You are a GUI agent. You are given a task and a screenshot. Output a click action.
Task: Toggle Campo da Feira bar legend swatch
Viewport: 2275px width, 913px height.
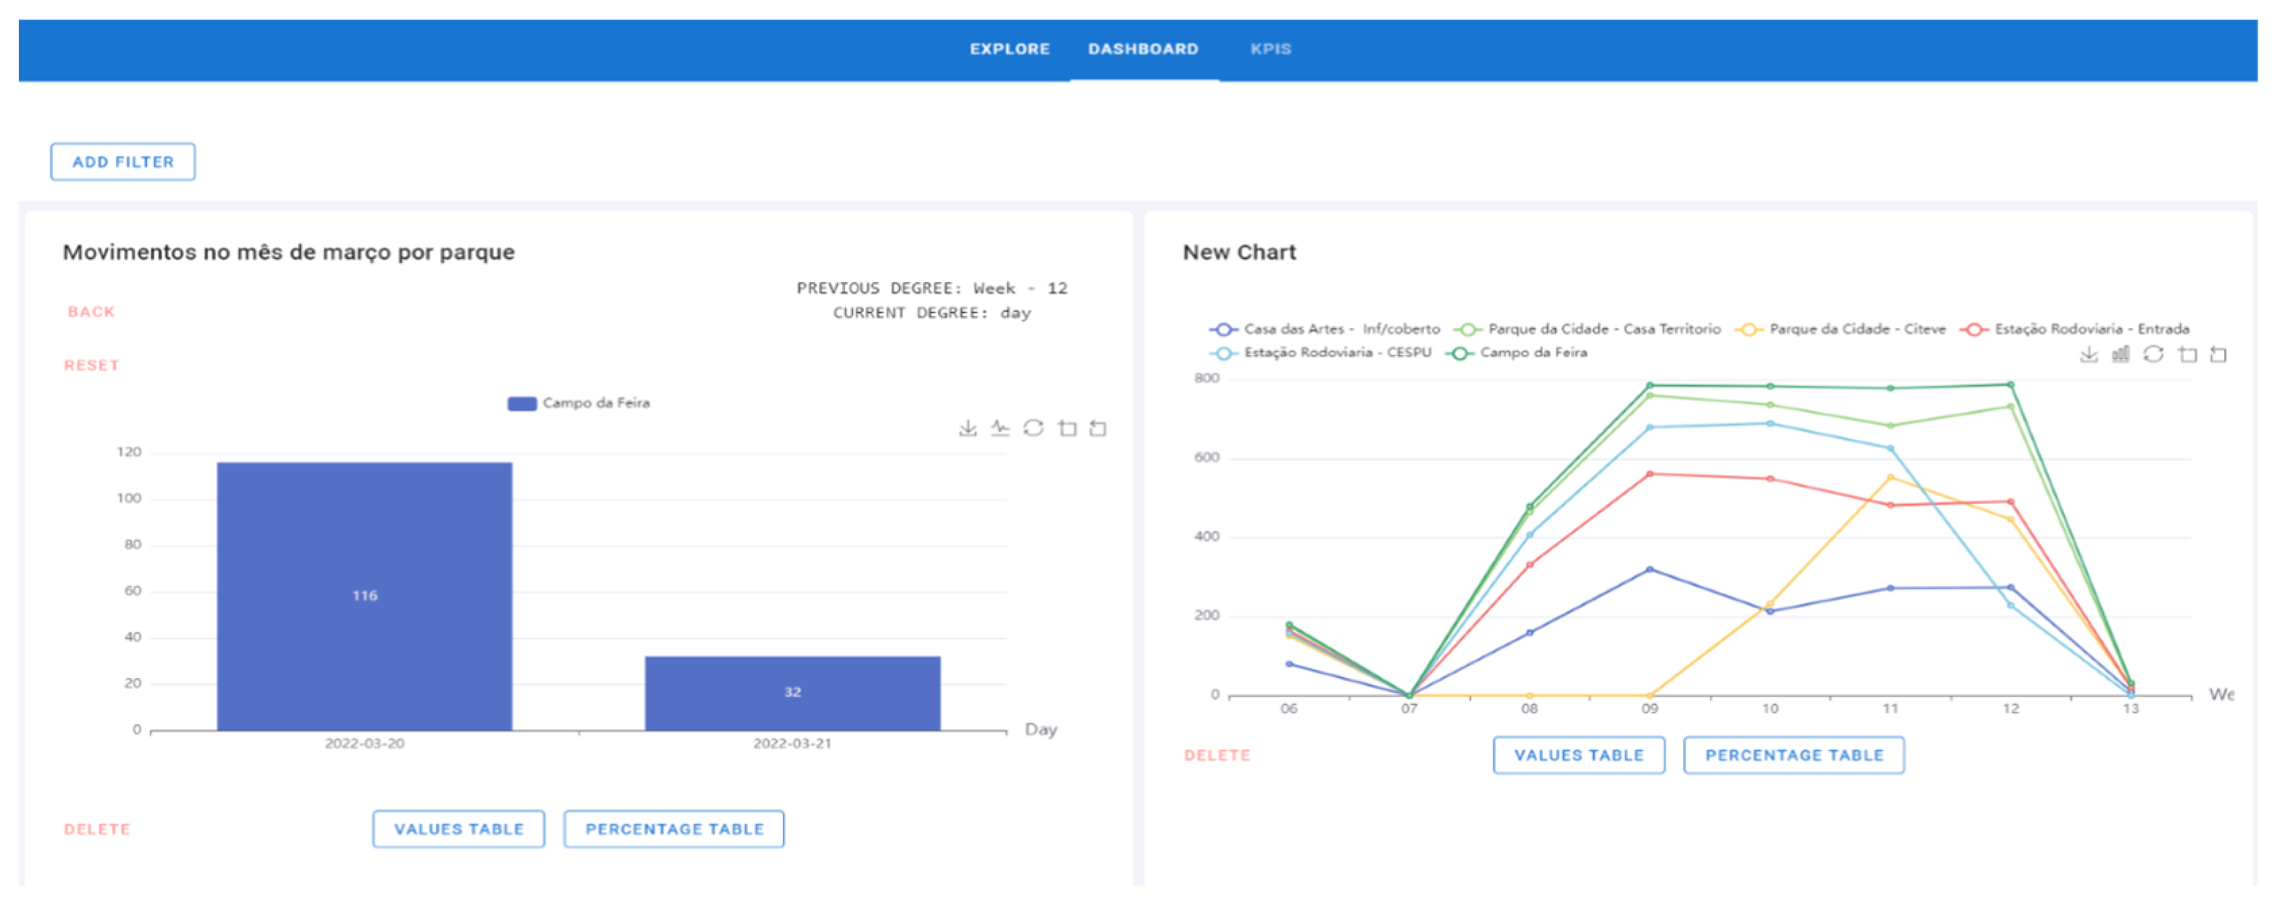pyautogui.click(x=522, y=404)
